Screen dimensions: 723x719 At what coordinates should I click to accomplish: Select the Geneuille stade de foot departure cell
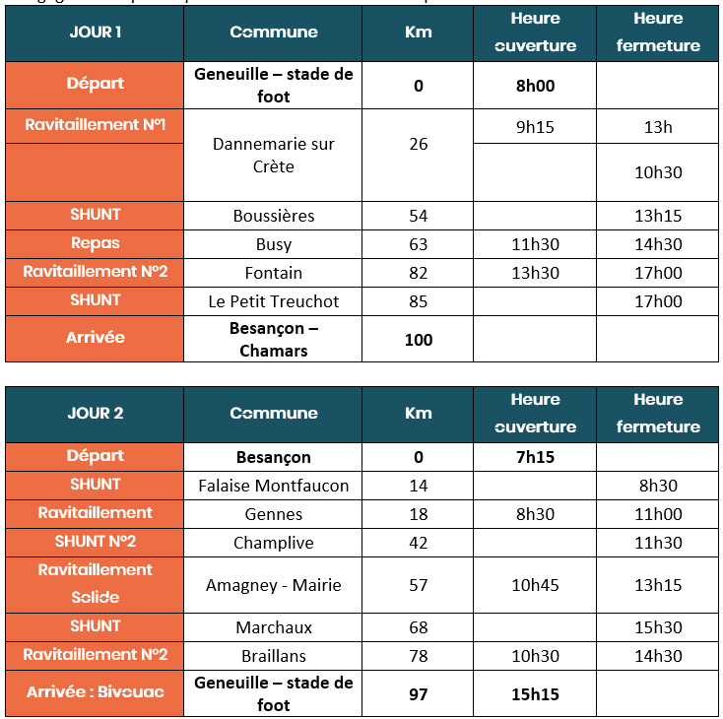(273, 86)
